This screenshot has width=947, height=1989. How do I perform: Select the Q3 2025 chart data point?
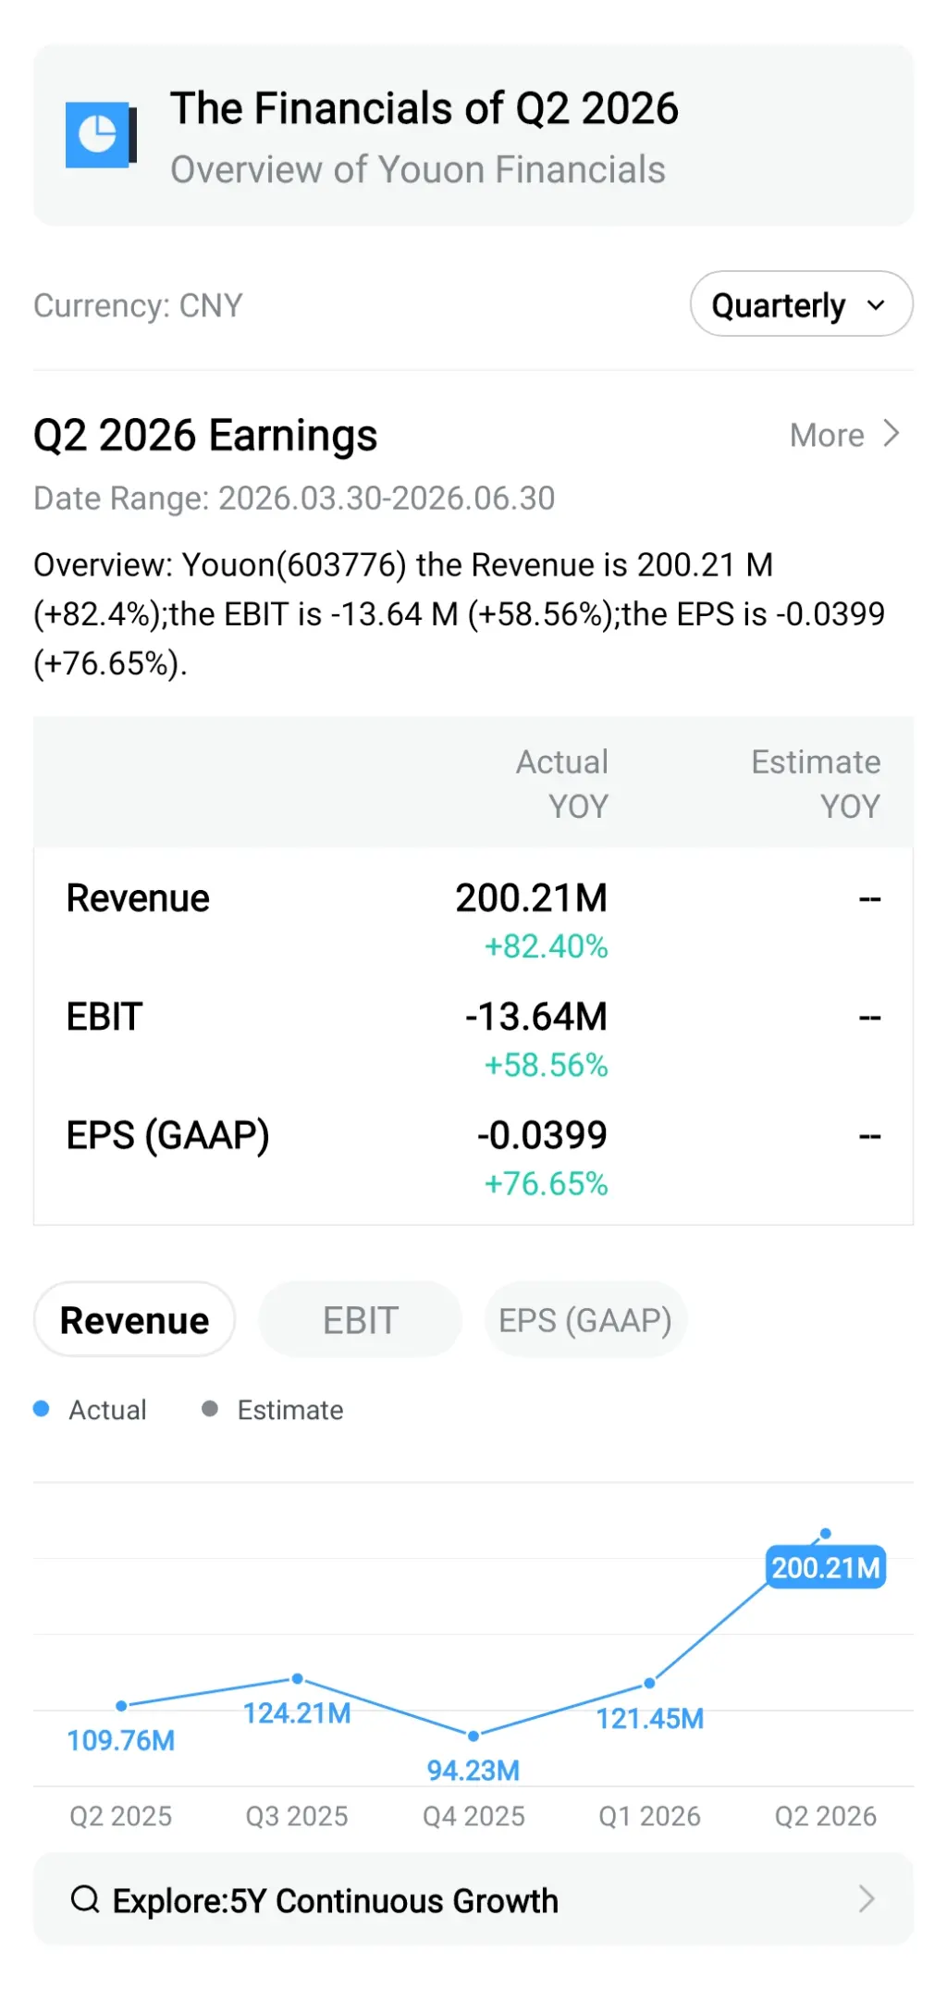[297, 1678]
